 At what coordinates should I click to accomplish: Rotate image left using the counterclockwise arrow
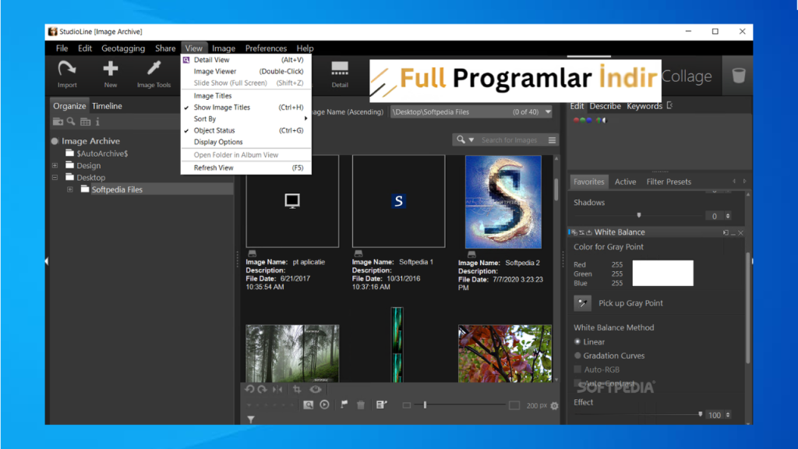[249, 390]
